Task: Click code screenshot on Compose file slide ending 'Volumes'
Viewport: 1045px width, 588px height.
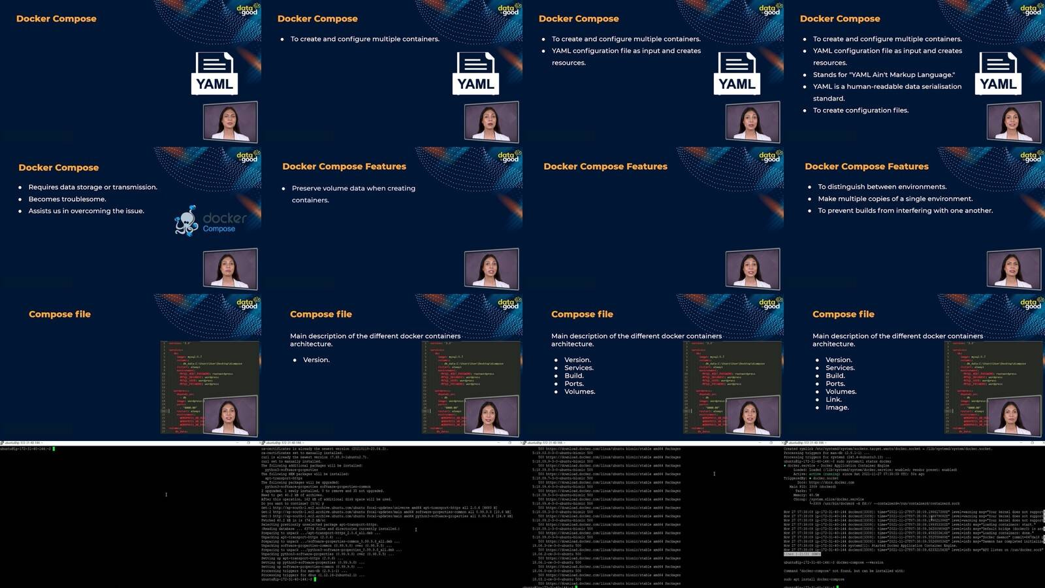Action: pyautogui.click(x=732, y=387)
